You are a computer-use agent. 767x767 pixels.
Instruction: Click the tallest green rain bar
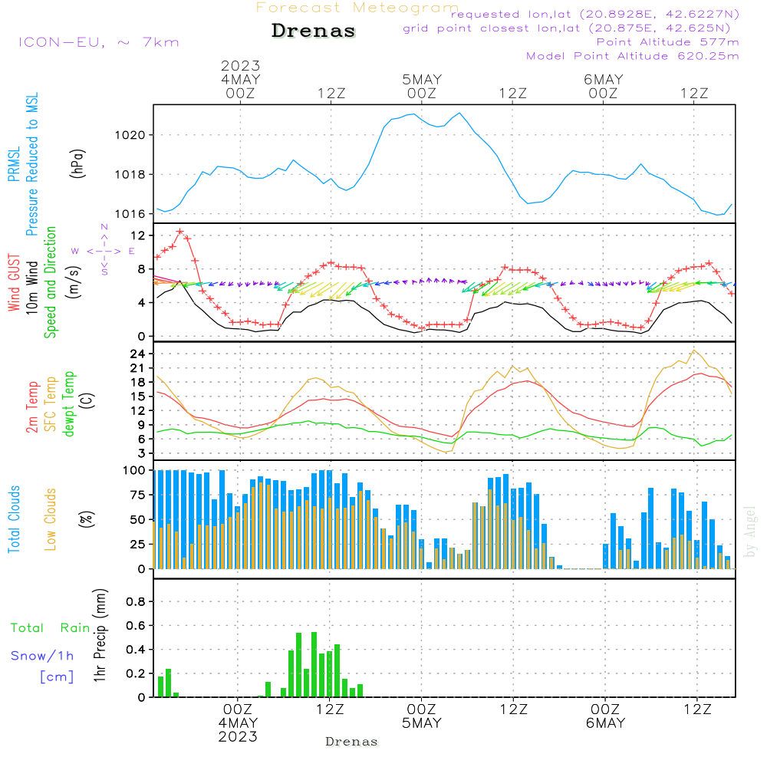click(314, 664)
